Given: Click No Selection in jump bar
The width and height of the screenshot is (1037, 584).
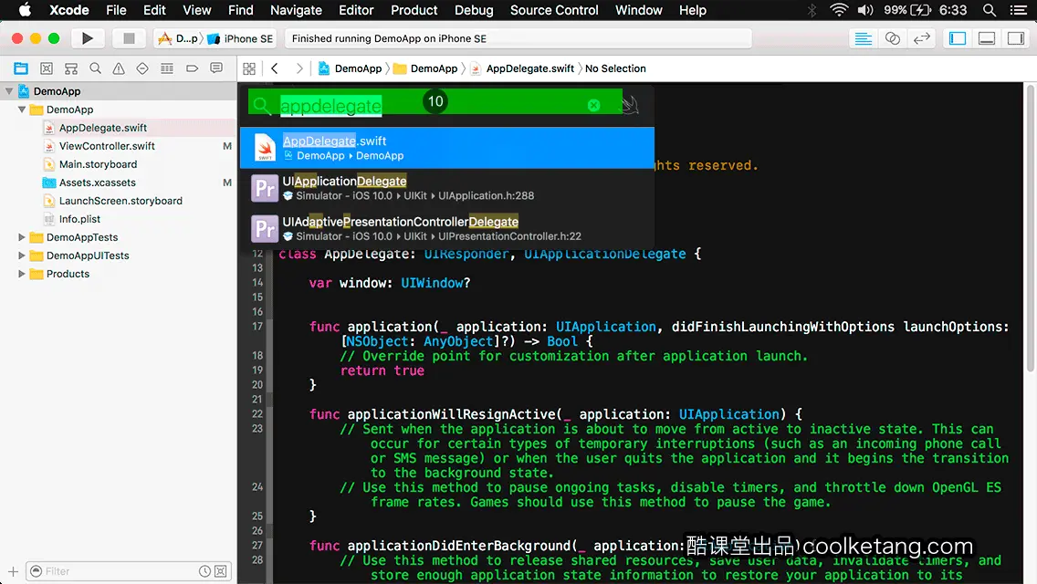Looking at the screenshot, I should coord(615,68).
